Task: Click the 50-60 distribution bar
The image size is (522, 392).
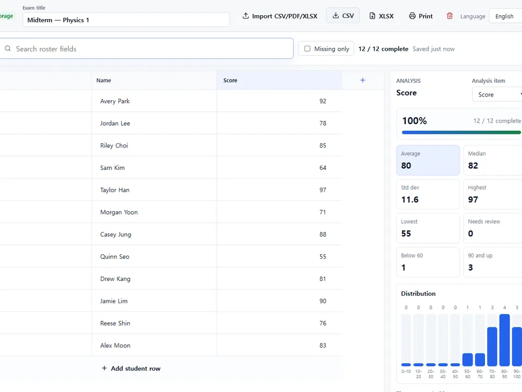Action: (x=468, y=360)
